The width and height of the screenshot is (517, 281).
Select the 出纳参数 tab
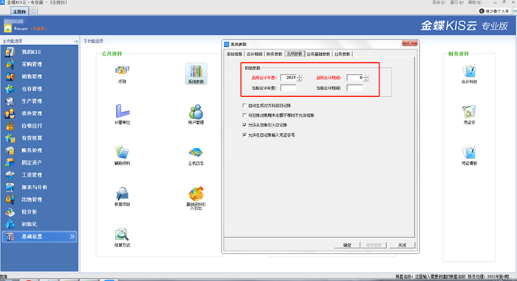[x=295, y=54]
